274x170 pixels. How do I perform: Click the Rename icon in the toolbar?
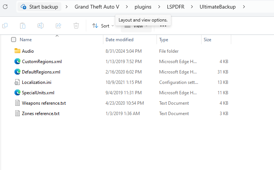click(x=41, y=26)
